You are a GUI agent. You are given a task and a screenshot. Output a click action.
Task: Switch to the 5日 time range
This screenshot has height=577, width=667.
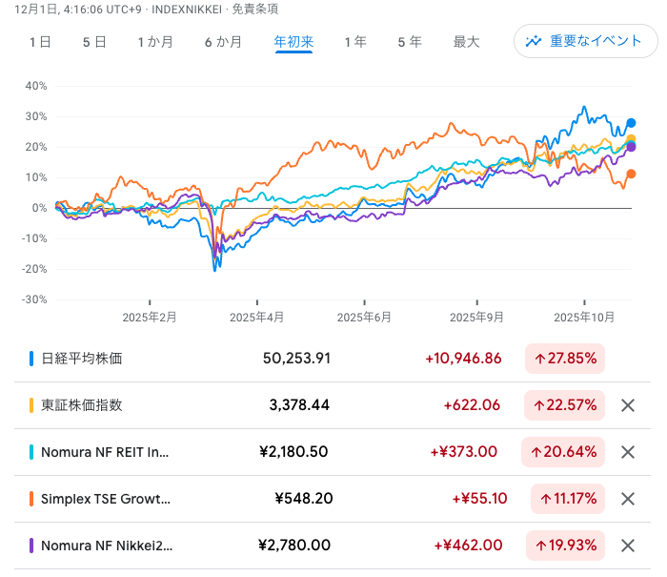pyautogui.click(x=94, y=42)
